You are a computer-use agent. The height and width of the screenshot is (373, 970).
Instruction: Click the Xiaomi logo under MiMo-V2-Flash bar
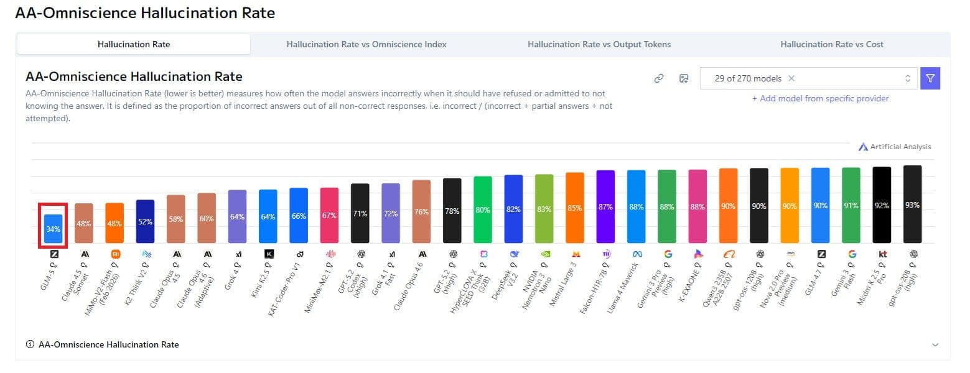115,254
